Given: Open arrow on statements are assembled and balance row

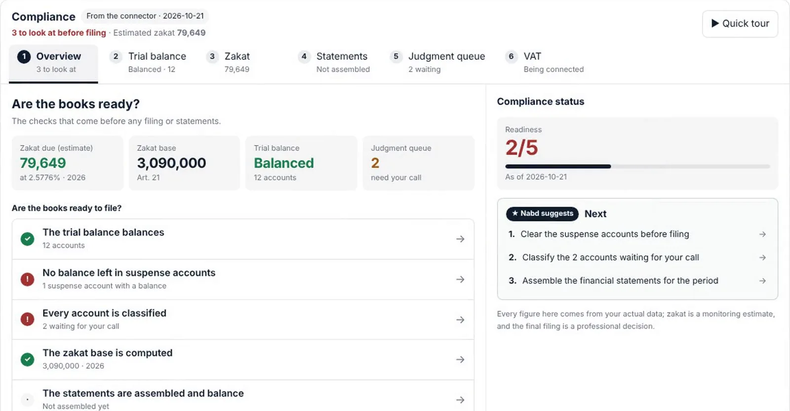Looking at the screenshot, I should (x=460, y=400).
